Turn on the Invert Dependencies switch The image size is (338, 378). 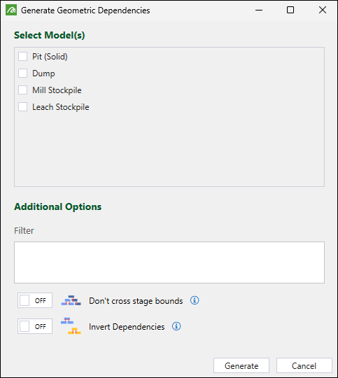coord(35,326)
